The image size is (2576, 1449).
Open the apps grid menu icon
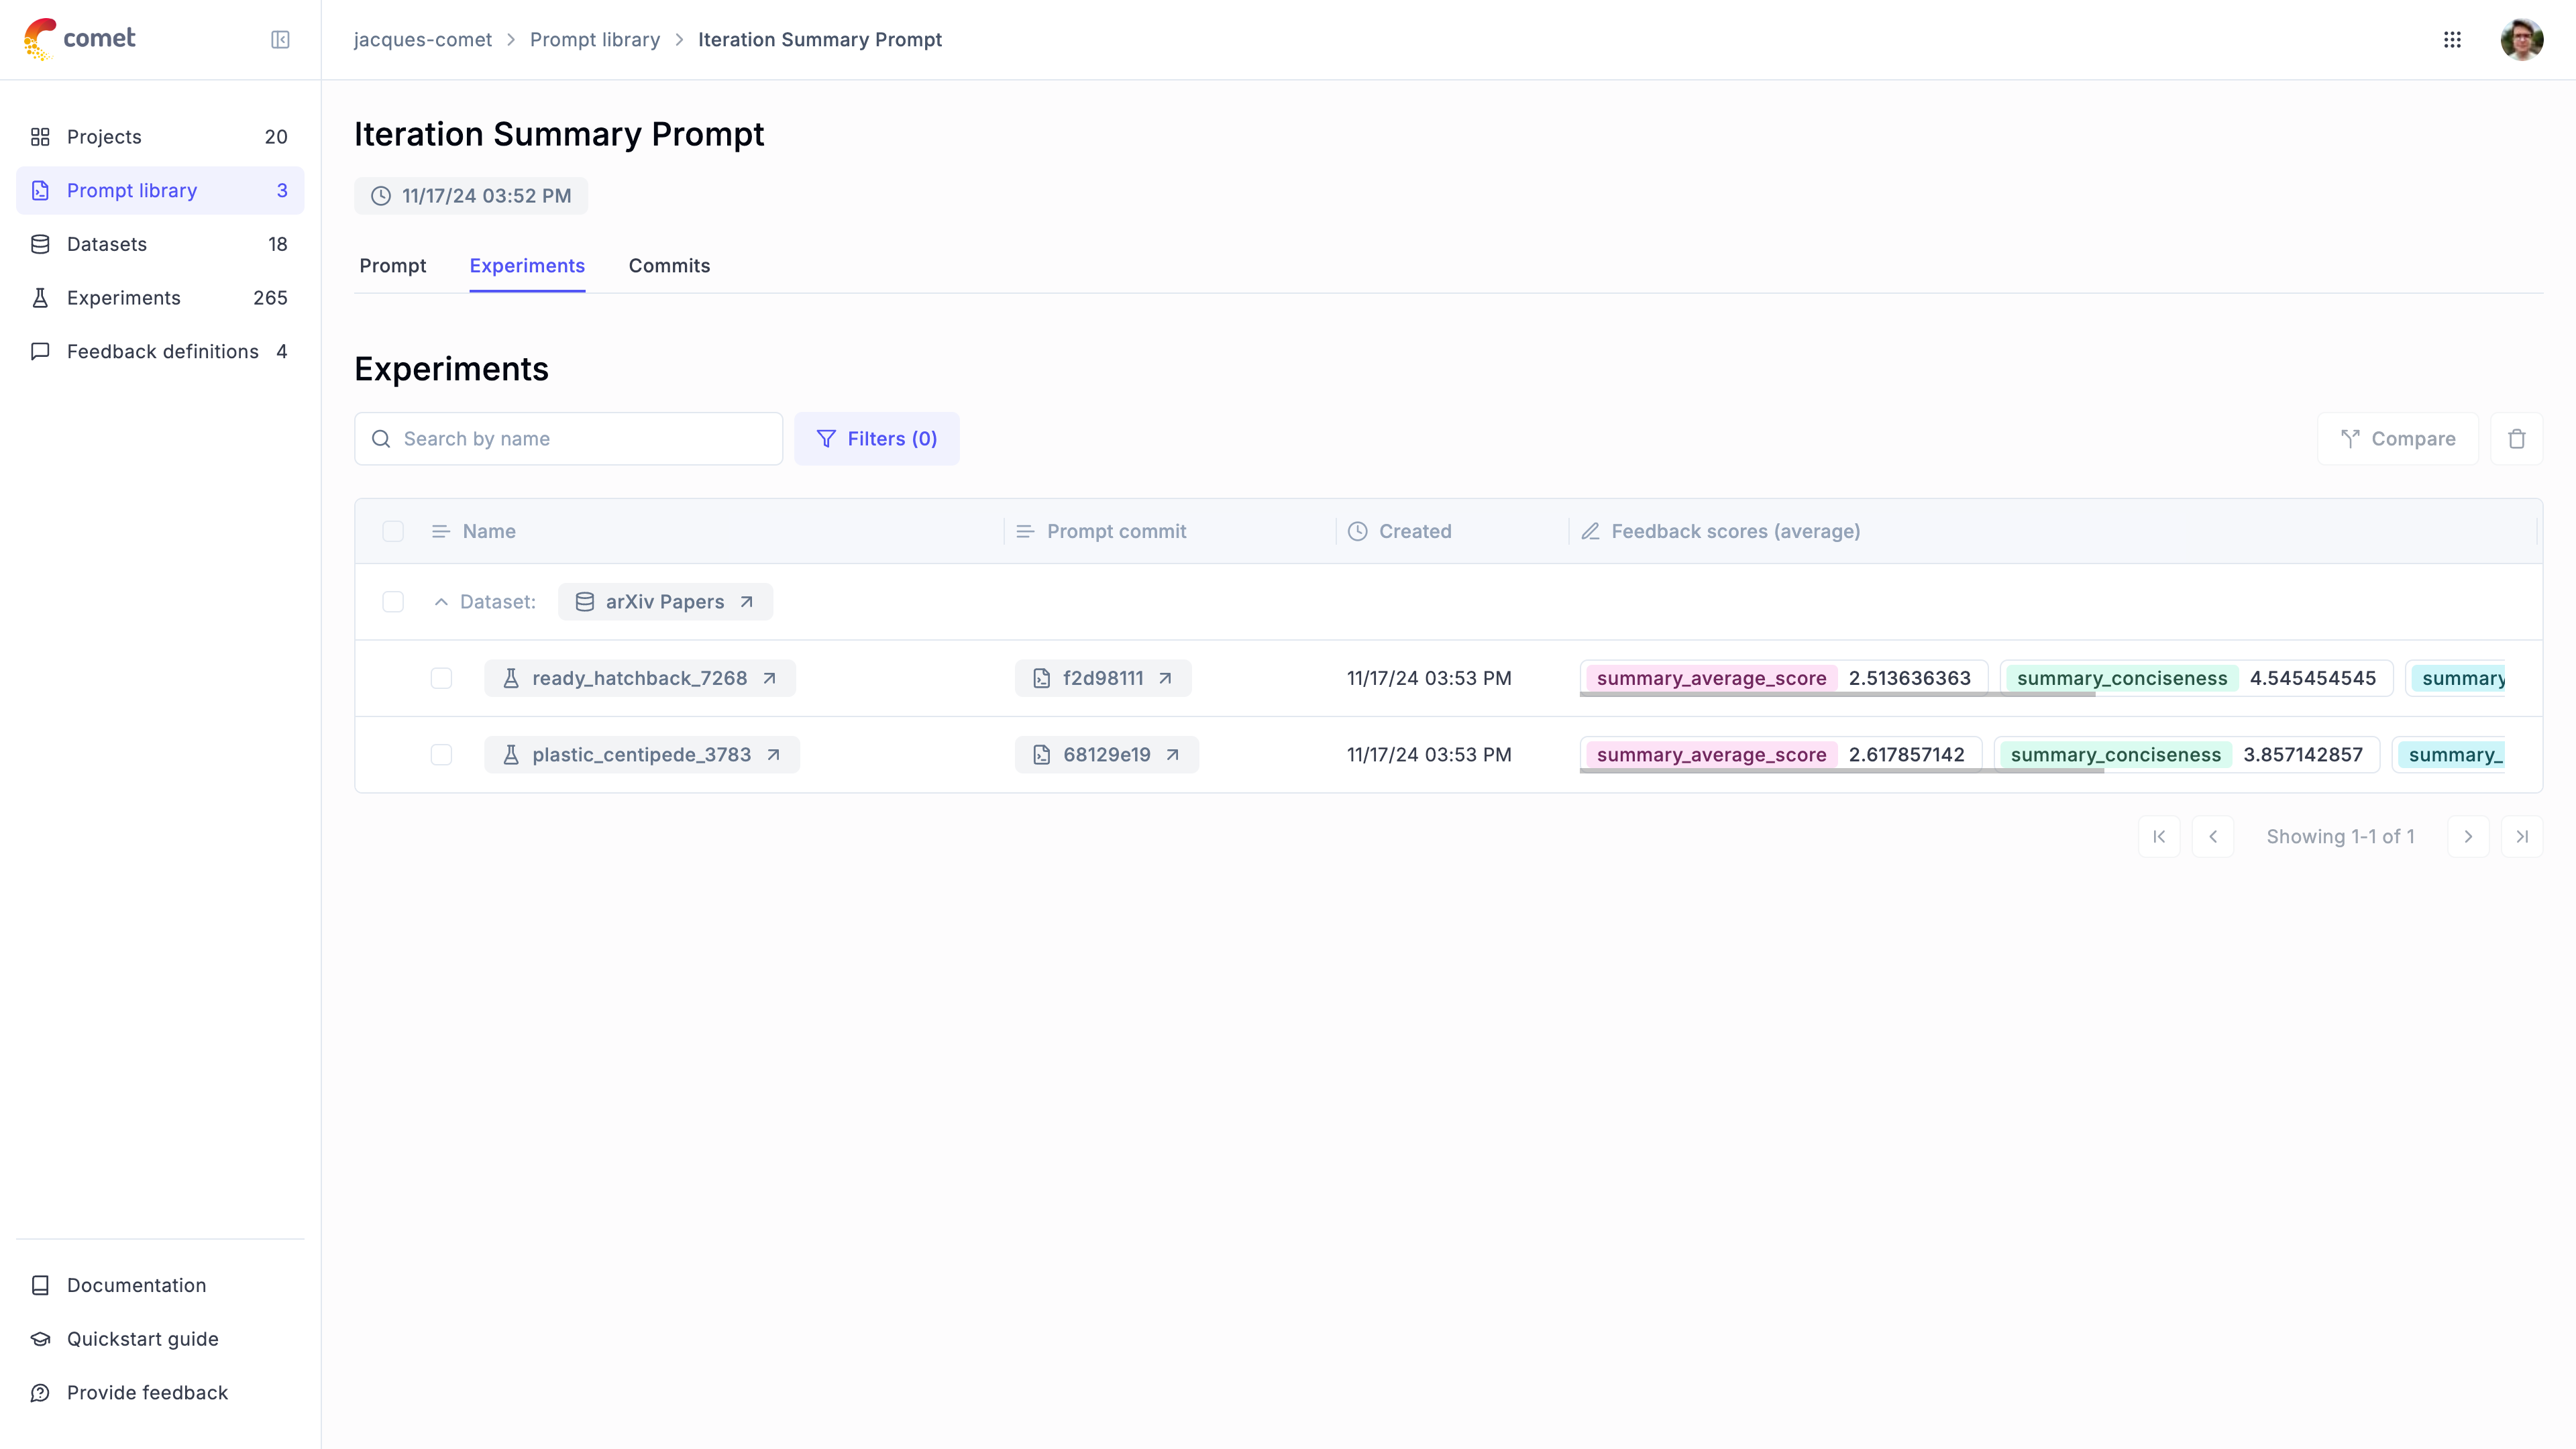pyautogui.click(x=2452, y=40)
